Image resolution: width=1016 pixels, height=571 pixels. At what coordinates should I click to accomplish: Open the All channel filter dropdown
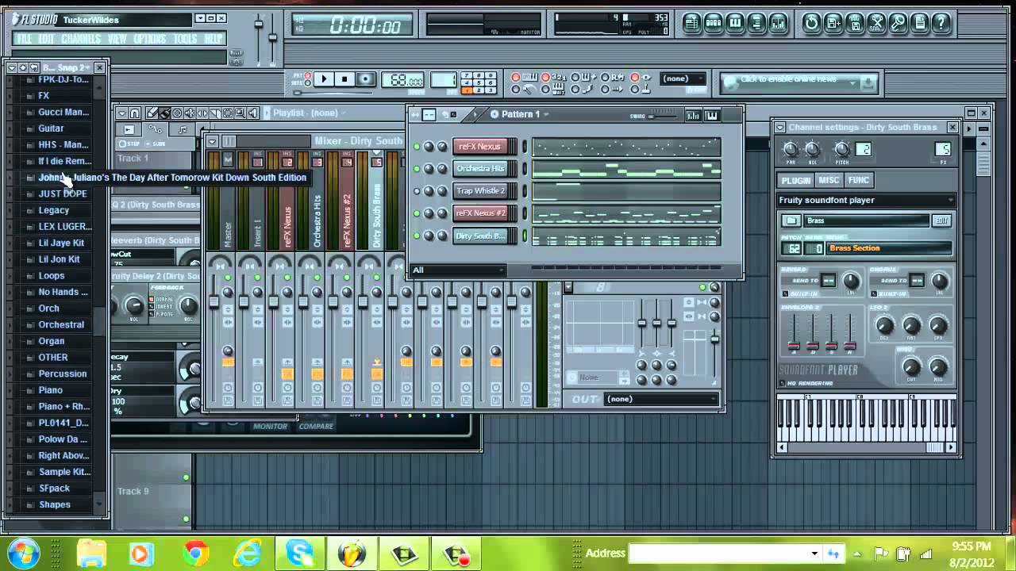458,270
